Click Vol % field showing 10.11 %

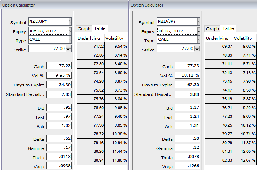tap(188, 75)
